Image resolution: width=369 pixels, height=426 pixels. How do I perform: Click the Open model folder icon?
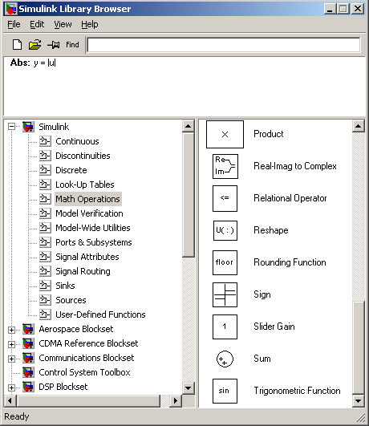coord(35,45)
